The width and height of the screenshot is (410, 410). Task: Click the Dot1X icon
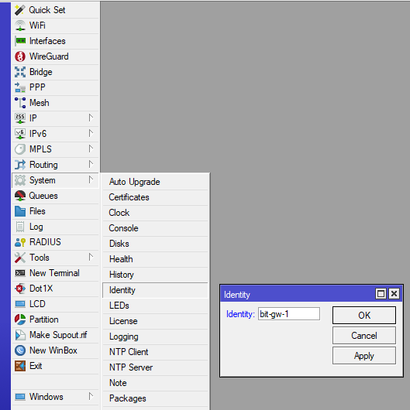pyautogui.click(x=20, y=289)
